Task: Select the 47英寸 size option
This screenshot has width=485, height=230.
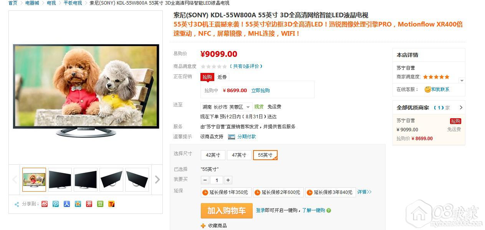Action: [x=239, y=155]
